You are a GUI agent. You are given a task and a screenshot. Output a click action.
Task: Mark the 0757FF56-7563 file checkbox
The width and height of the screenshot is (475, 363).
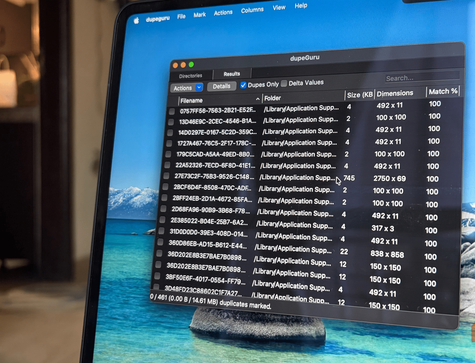[172, 112]
